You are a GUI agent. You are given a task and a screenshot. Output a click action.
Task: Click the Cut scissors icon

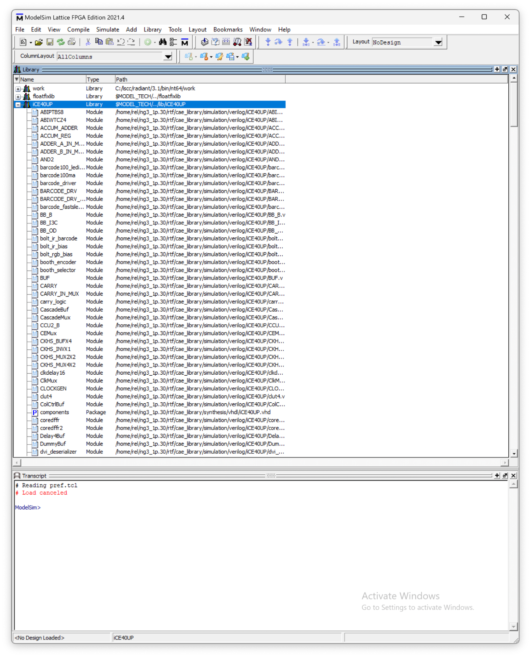pos(88,42)
